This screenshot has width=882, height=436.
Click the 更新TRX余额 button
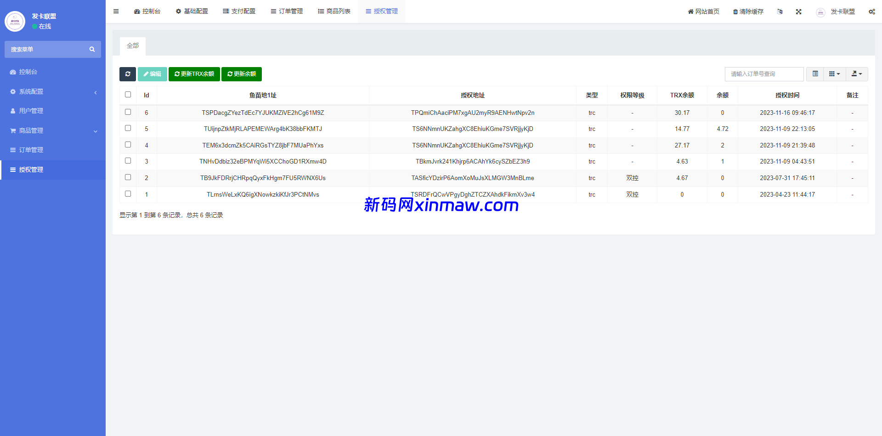pyautogui.click(x=194, y=74)
